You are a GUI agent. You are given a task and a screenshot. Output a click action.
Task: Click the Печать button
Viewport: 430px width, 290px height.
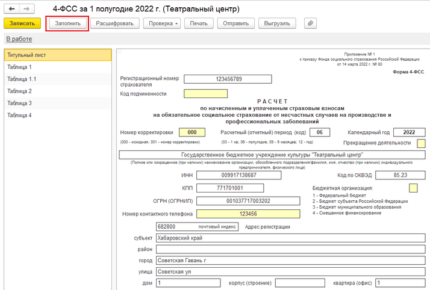click(x=199, y=23)
